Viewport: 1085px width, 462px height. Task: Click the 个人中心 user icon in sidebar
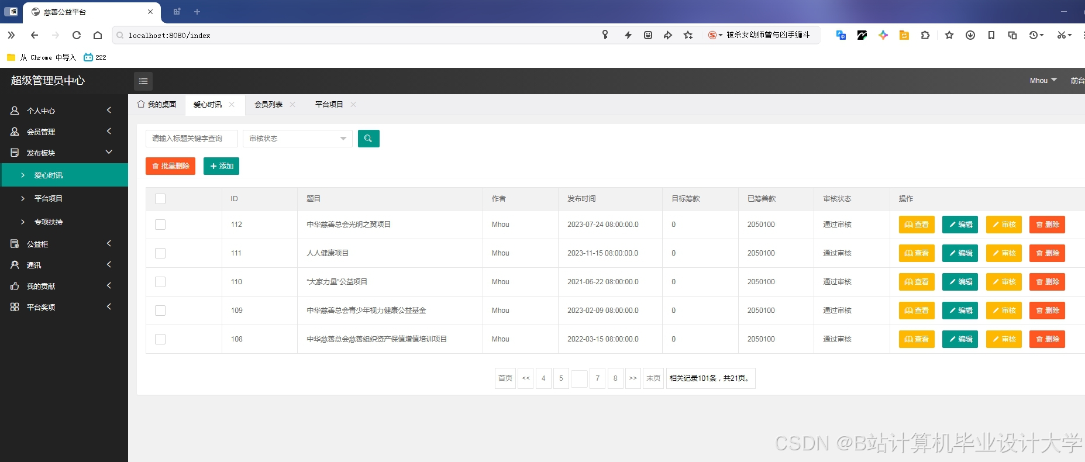pyautogui.click(x=15, y=111)
